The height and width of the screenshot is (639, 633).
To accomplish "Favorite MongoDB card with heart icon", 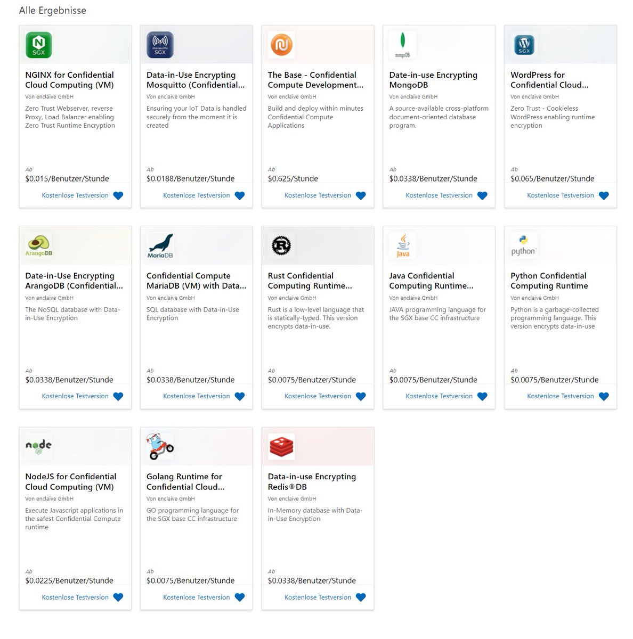I will point(482,195).
